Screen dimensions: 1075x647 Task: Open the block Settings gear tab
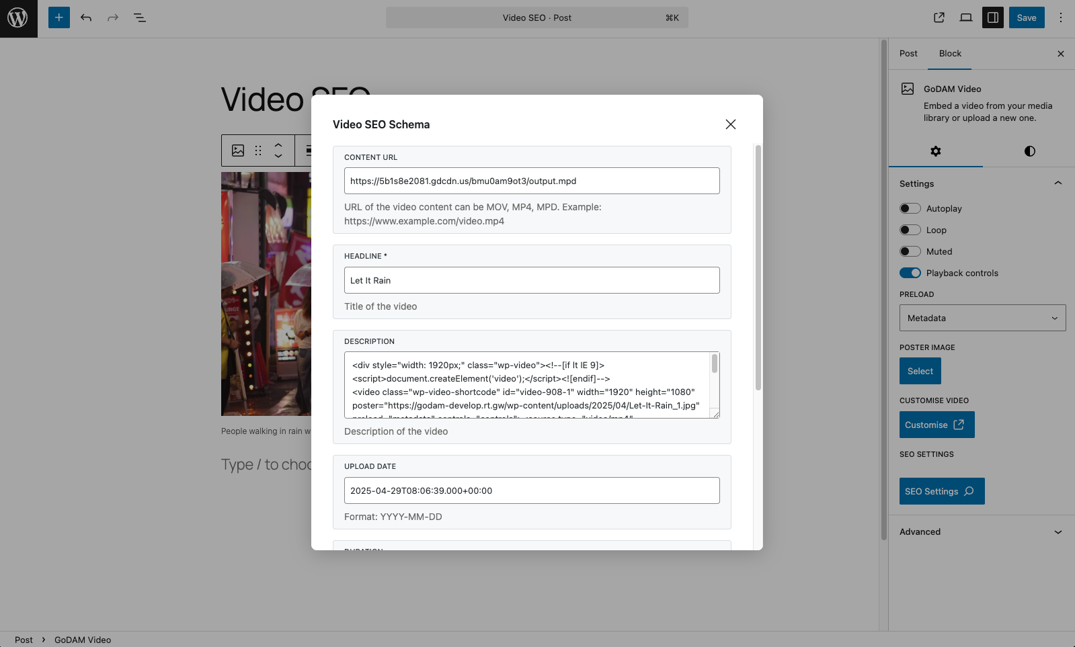coord(936,151)
